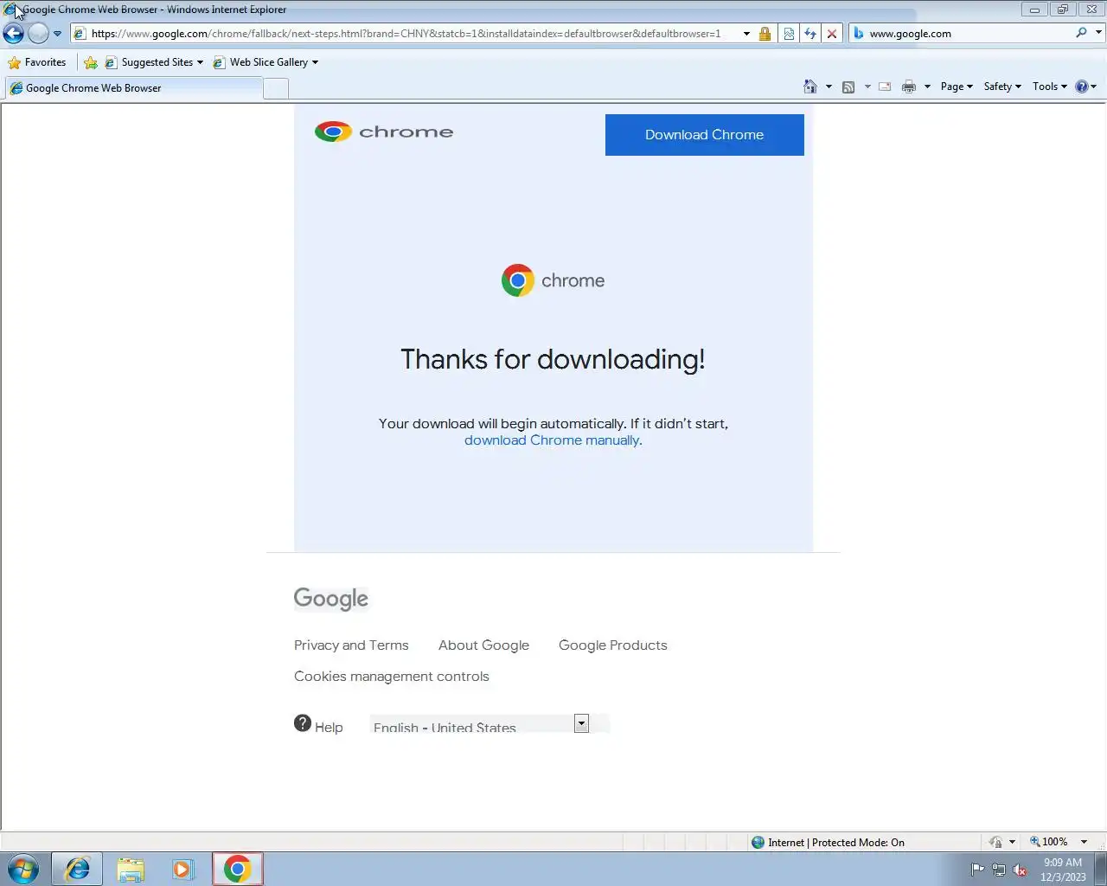Toggle Compatibility View torn-page icon
This screenshot has width=1107, height=886.
[789, 34]
